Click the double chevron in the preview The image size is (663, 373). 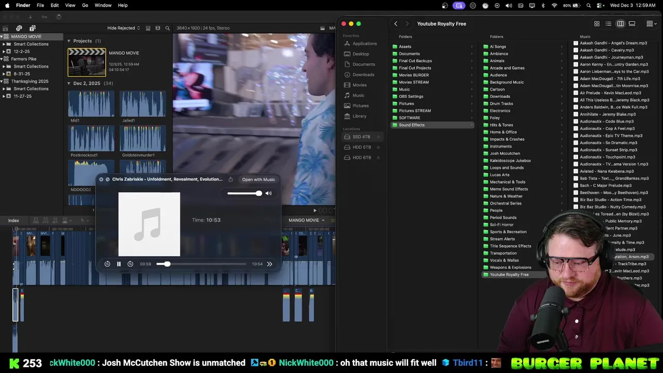point(269,264)
